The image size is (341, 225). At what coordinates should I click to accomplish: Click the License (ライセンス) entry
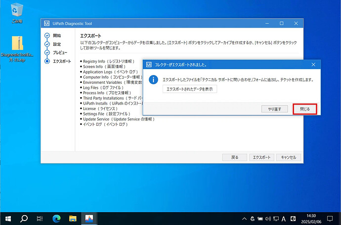pyautogui.click(x=99, y=109)
